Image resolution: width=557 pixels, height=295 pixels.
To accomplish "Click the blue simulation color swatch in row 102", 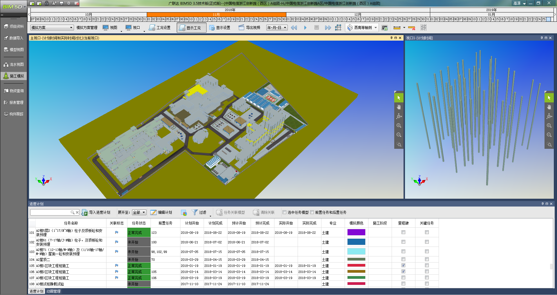I will 356,242.
